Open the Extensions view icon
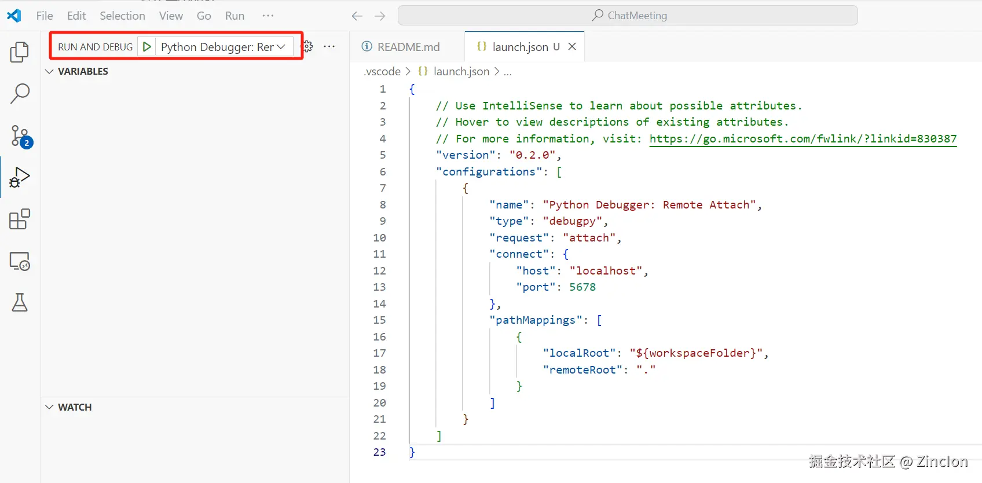This screenshot has height=483, width=982. click(20, 219)
